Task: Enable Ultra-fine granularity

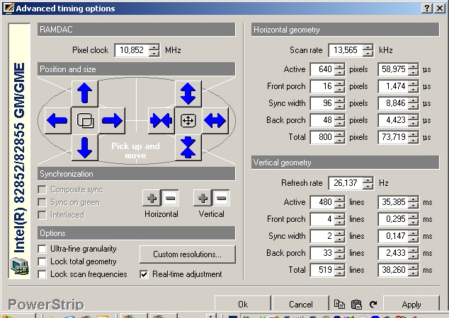Action: pos(42,249)
